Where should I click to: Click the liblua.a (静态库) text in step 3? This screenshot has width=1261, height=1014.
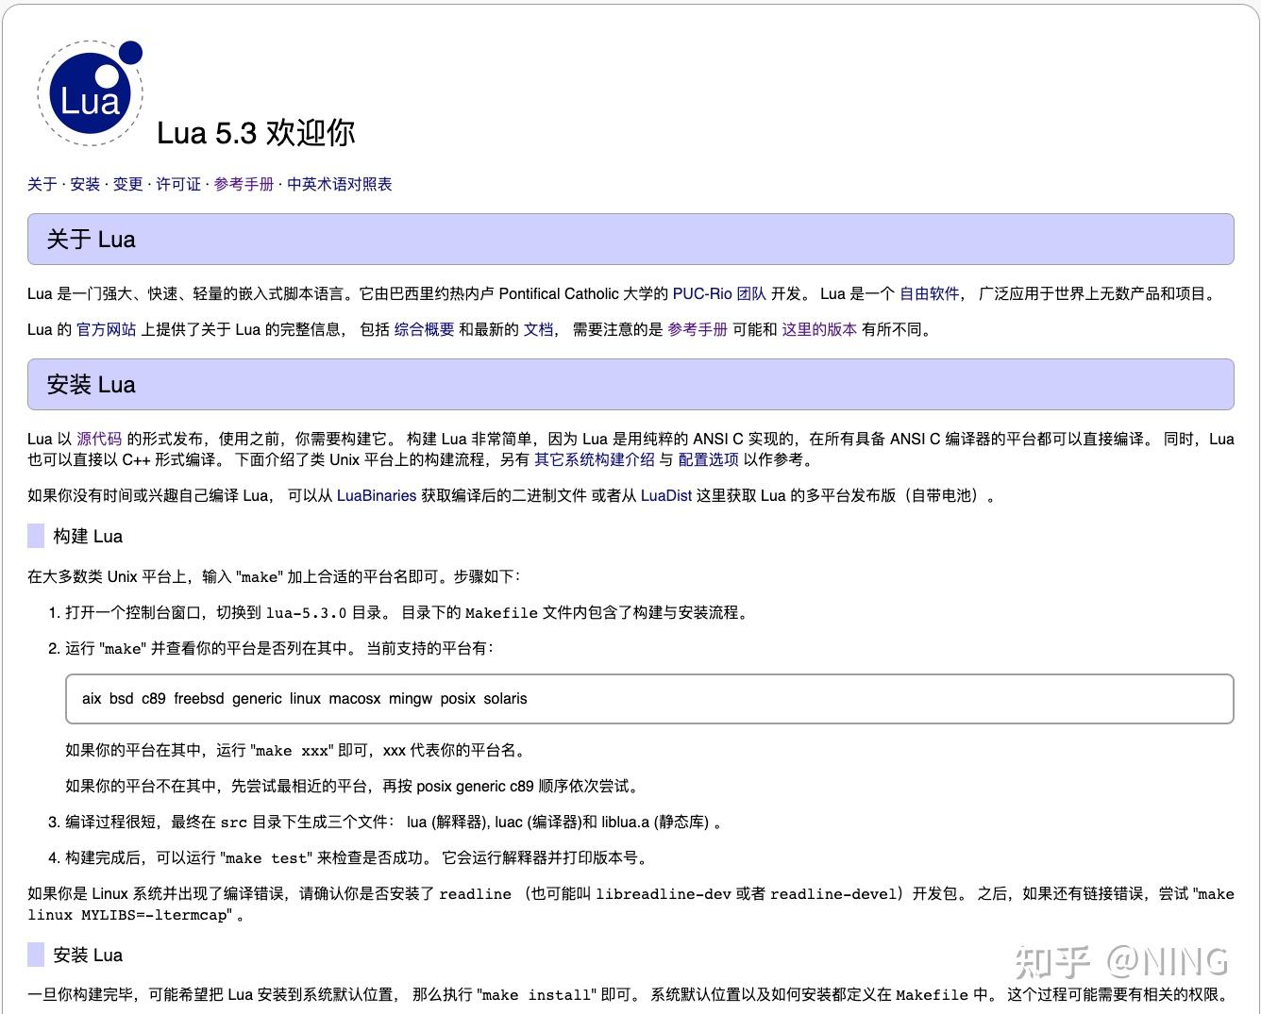click(x=655, y=823)
